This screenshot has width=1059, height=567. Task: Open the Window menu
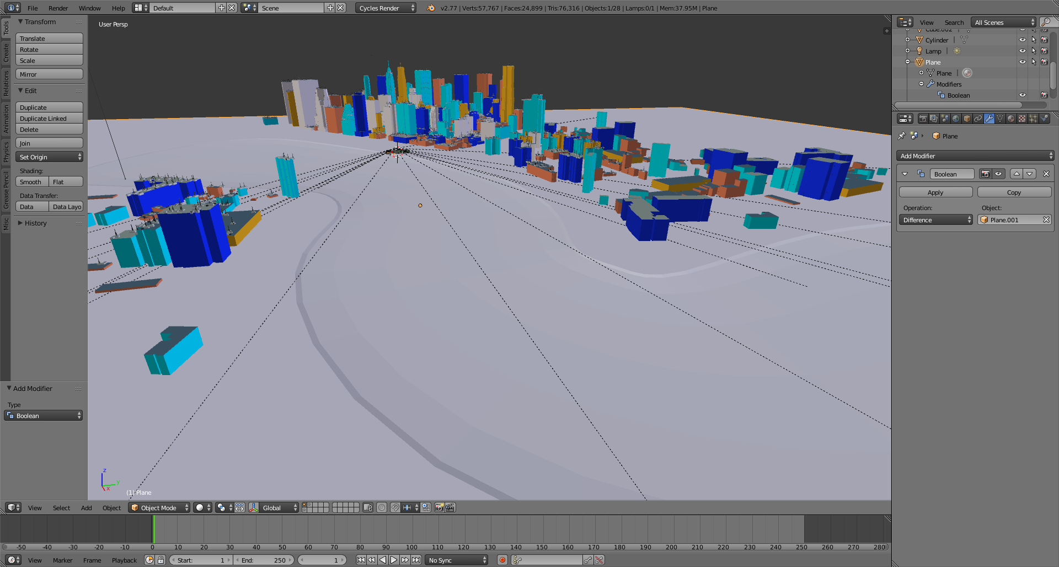pyautogui.click(x=89, y=8)
